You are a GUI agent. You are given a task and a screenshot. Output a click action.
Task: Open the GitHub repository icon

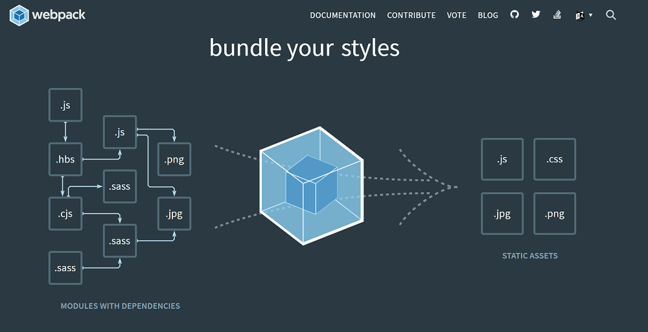(514, 14)
